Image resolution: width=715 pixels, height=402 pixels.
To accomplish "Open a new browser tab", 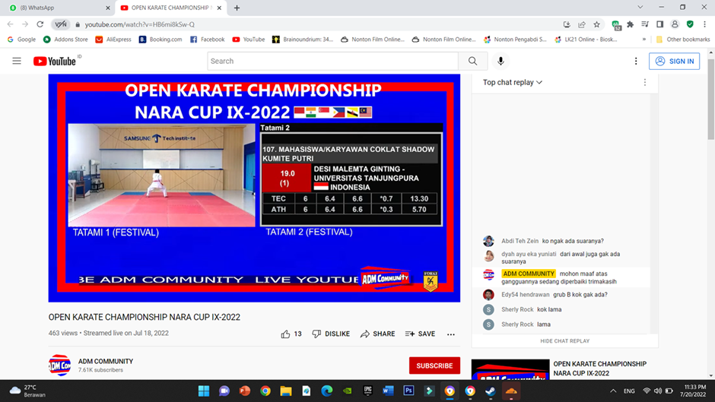I will (x=237, y=8).
